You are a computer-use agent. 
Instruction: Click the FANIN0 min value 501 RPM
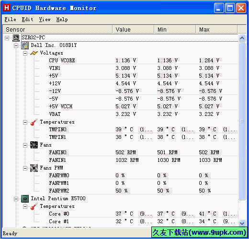167,153
